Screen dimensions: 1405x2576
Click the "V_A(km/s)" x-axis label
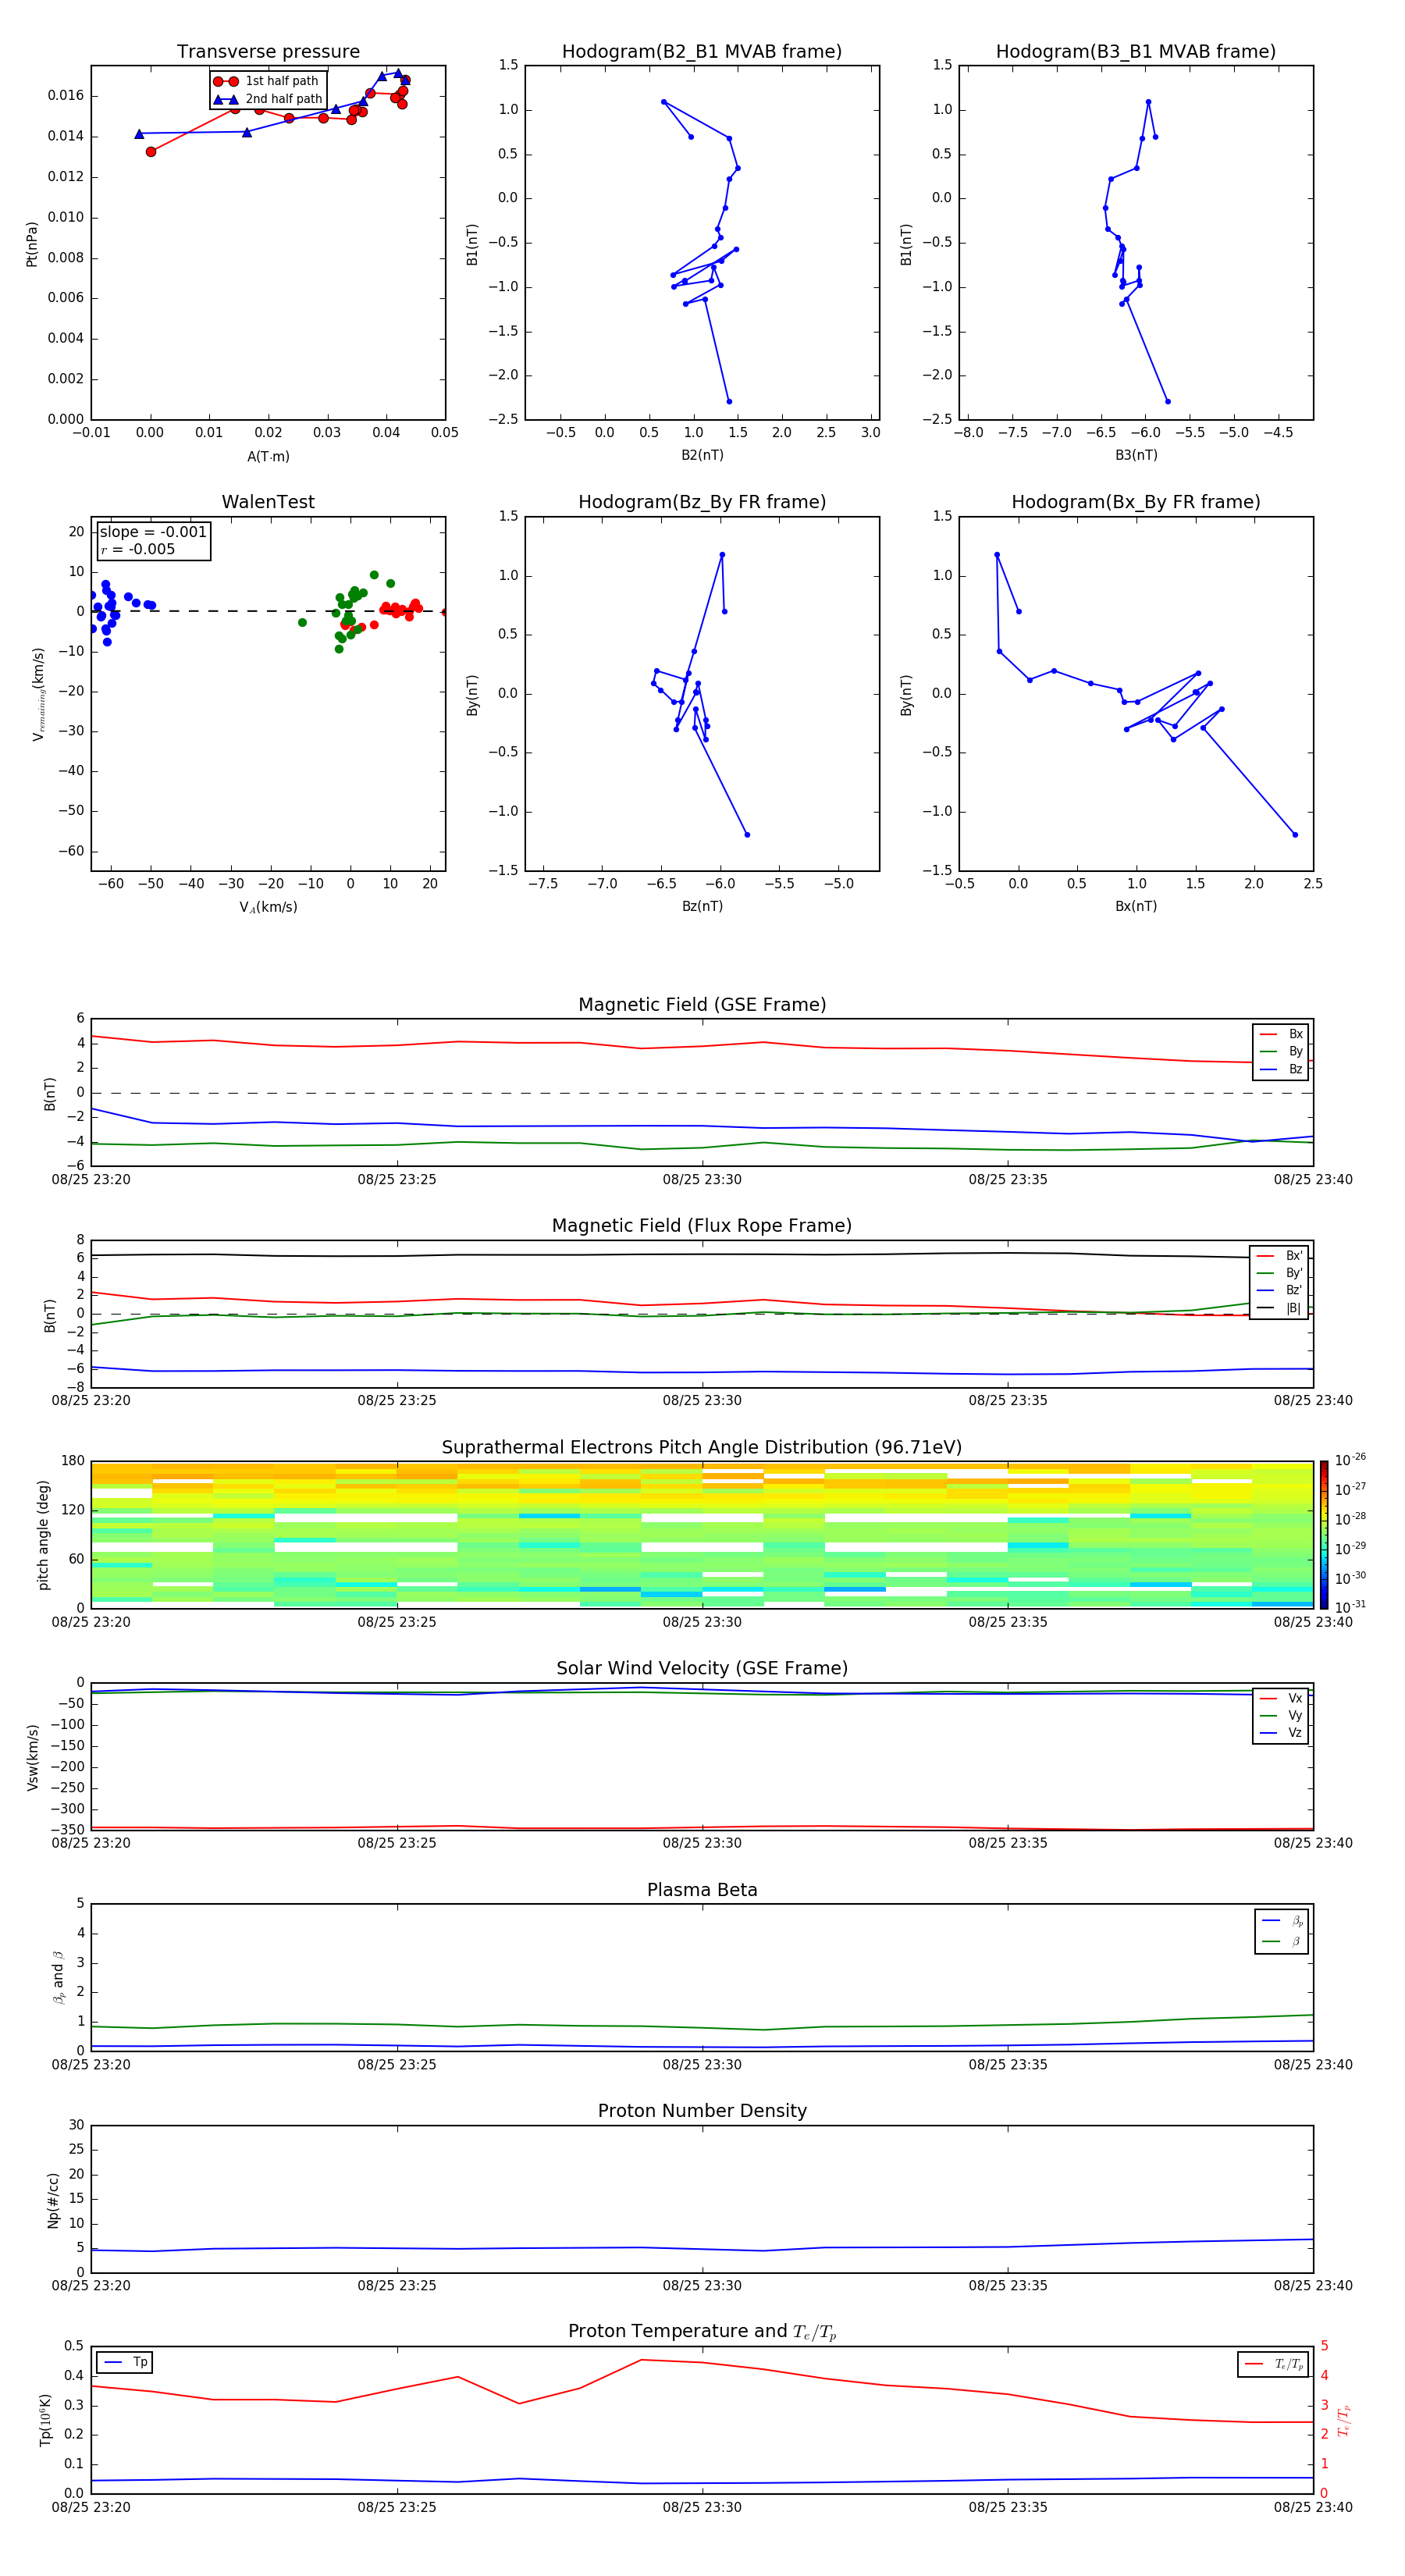click(268, 908)
